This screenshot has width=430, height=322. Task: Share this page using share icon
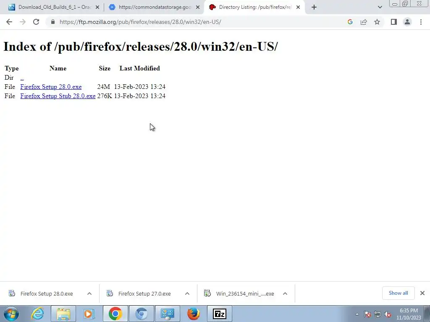(x=364, y=22)
